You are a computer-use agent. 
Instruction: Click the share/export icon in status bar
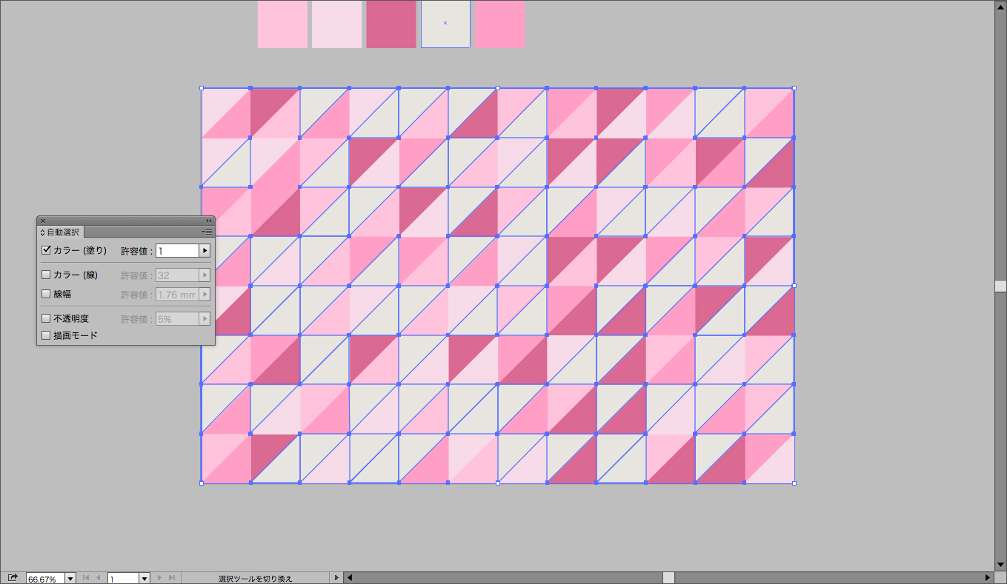pos(13,578)
